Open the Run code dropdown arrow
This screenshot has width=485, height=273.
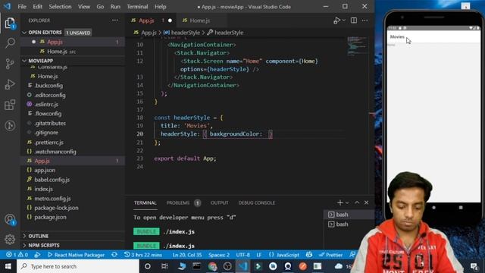coord(343,20)
